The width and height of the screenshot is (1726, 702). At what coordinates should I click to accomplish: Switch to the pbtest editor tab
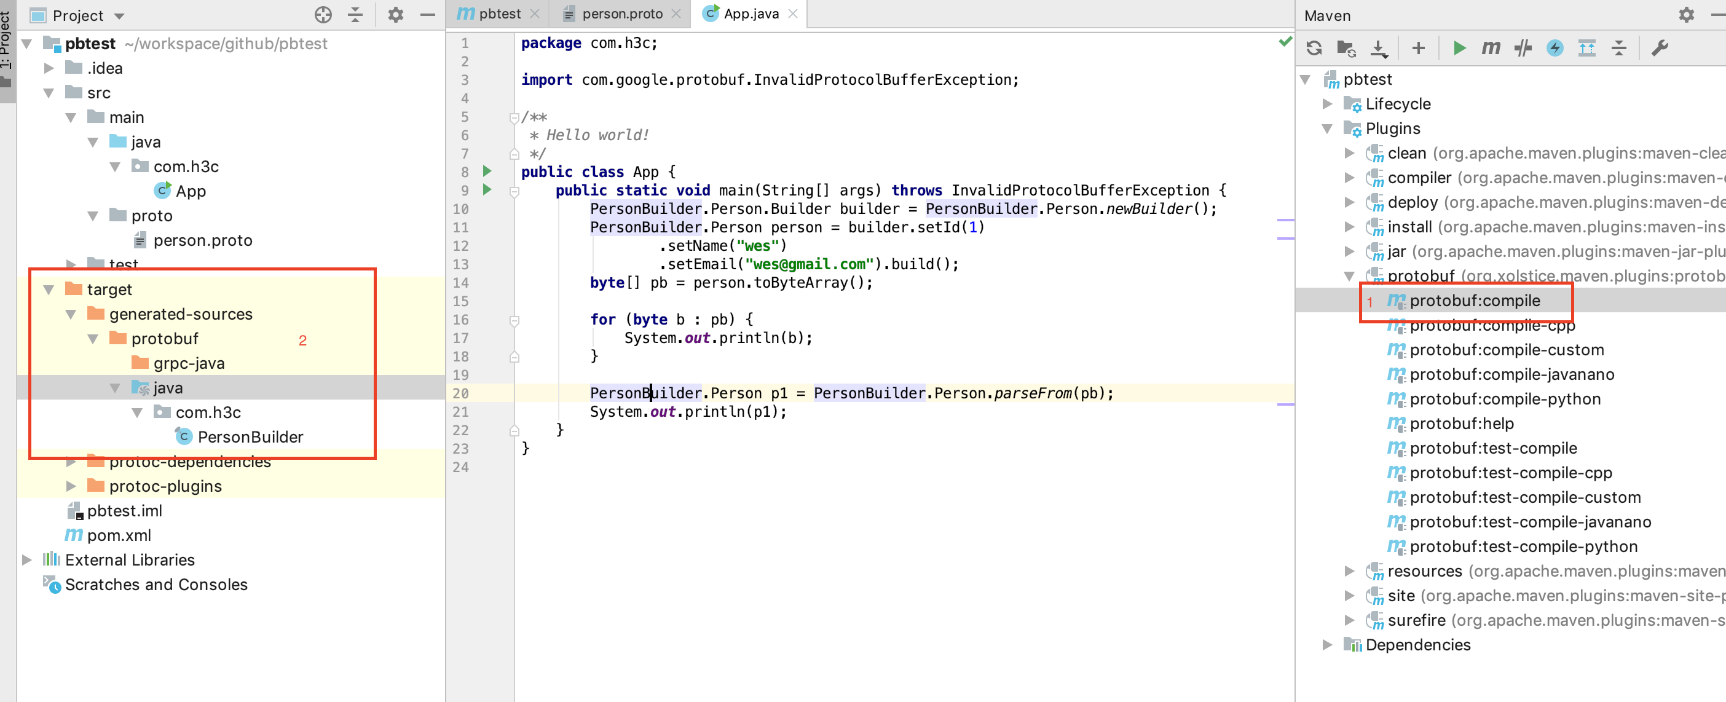(x=498, y=14)
